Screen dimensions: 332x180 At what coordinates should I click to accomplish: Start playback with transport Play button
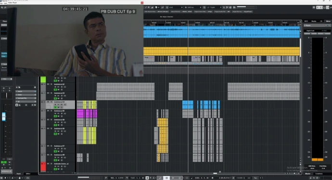[x=173, y=178]
